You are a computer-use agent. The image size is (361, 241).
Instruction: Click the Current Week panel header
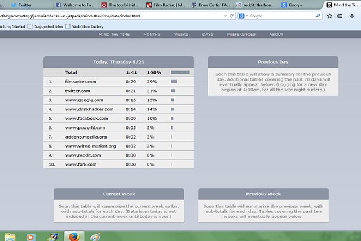pyautogui.click(x=119, y=194)
